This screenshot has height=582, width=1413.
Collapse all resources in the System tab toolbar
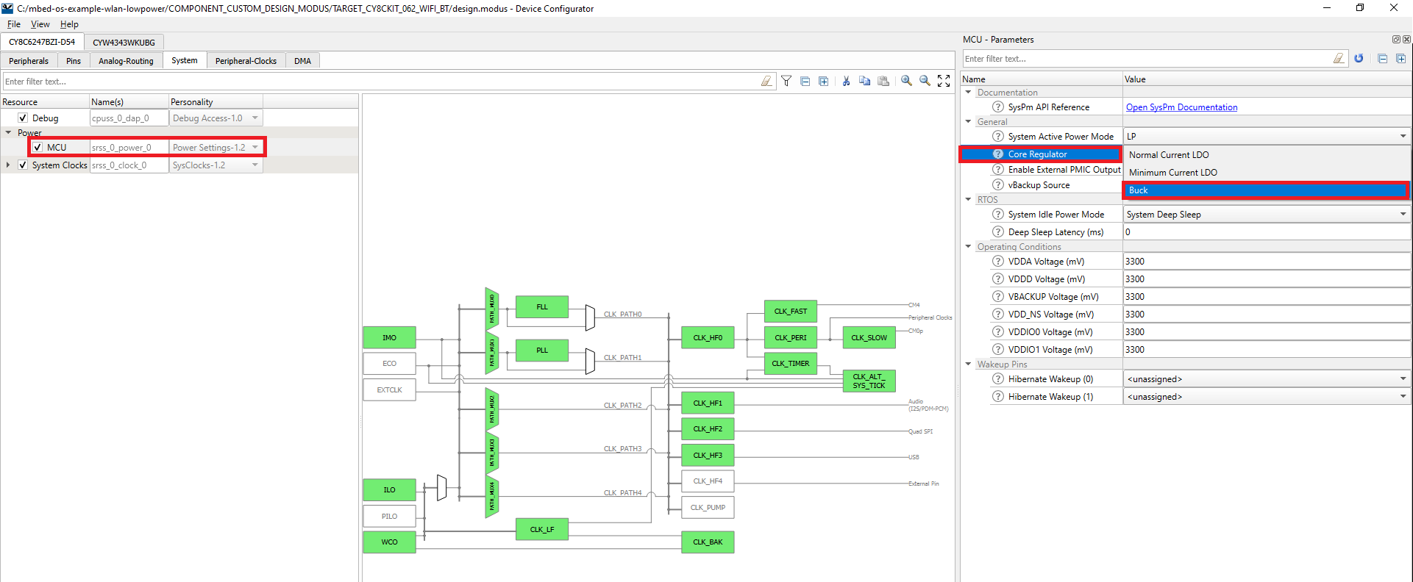805,82
